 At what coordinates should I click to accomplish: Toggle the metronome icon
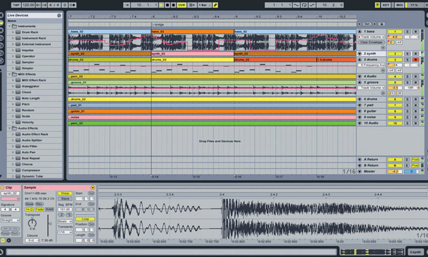[73, 5]
